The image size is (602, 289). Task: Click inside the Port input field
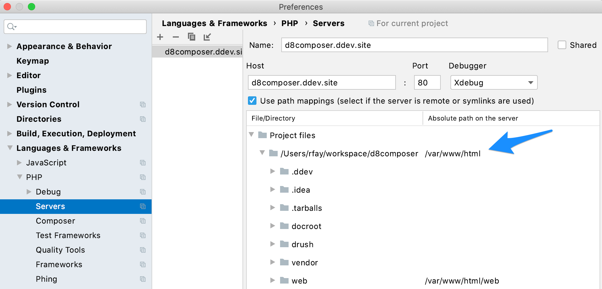pyautogui.click(x=427, y=82)
